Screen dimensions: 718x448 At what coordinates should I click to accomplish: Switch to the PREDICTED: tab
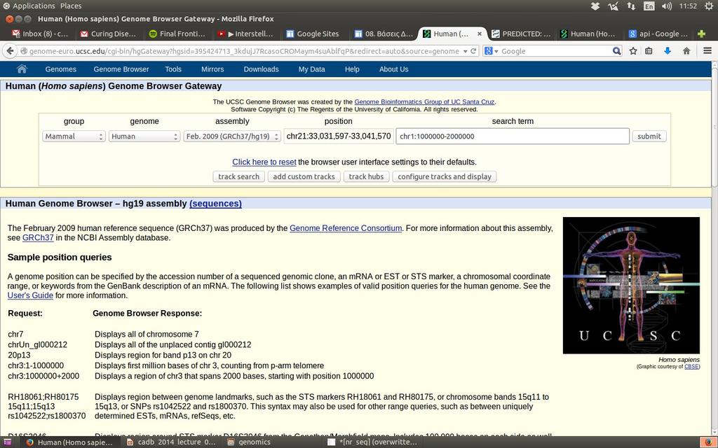(x=521, y=34)
